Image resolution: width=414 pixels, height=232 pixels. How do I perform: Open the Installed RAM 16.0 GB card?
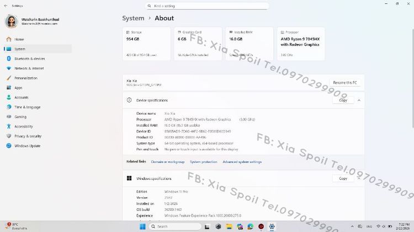250,44
